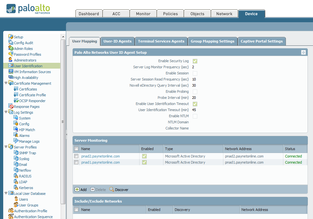Check the box for pnad1.paynetonline.com row
This screenshot has width=313, height=219.
click(76, 162)
